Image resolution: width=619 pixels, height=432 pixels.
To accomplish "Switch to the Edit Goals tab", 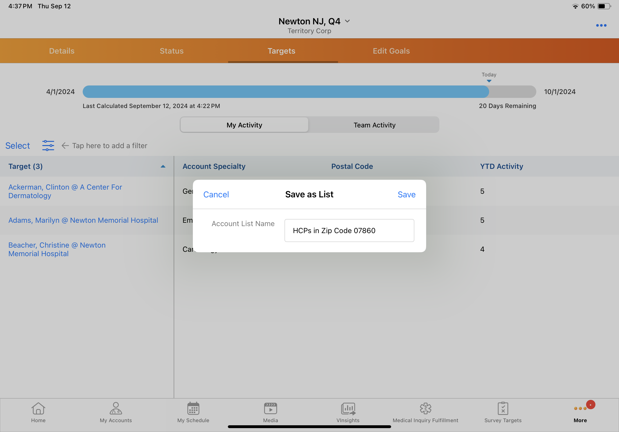I will click(x=391, y=51).
